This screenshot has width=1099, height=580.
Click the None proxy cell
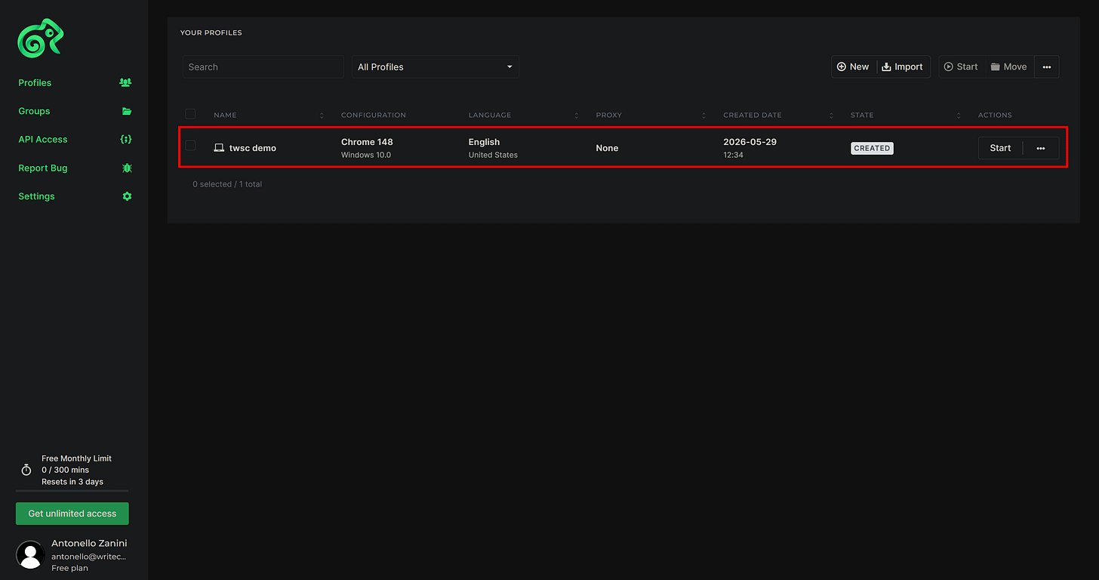607,148
